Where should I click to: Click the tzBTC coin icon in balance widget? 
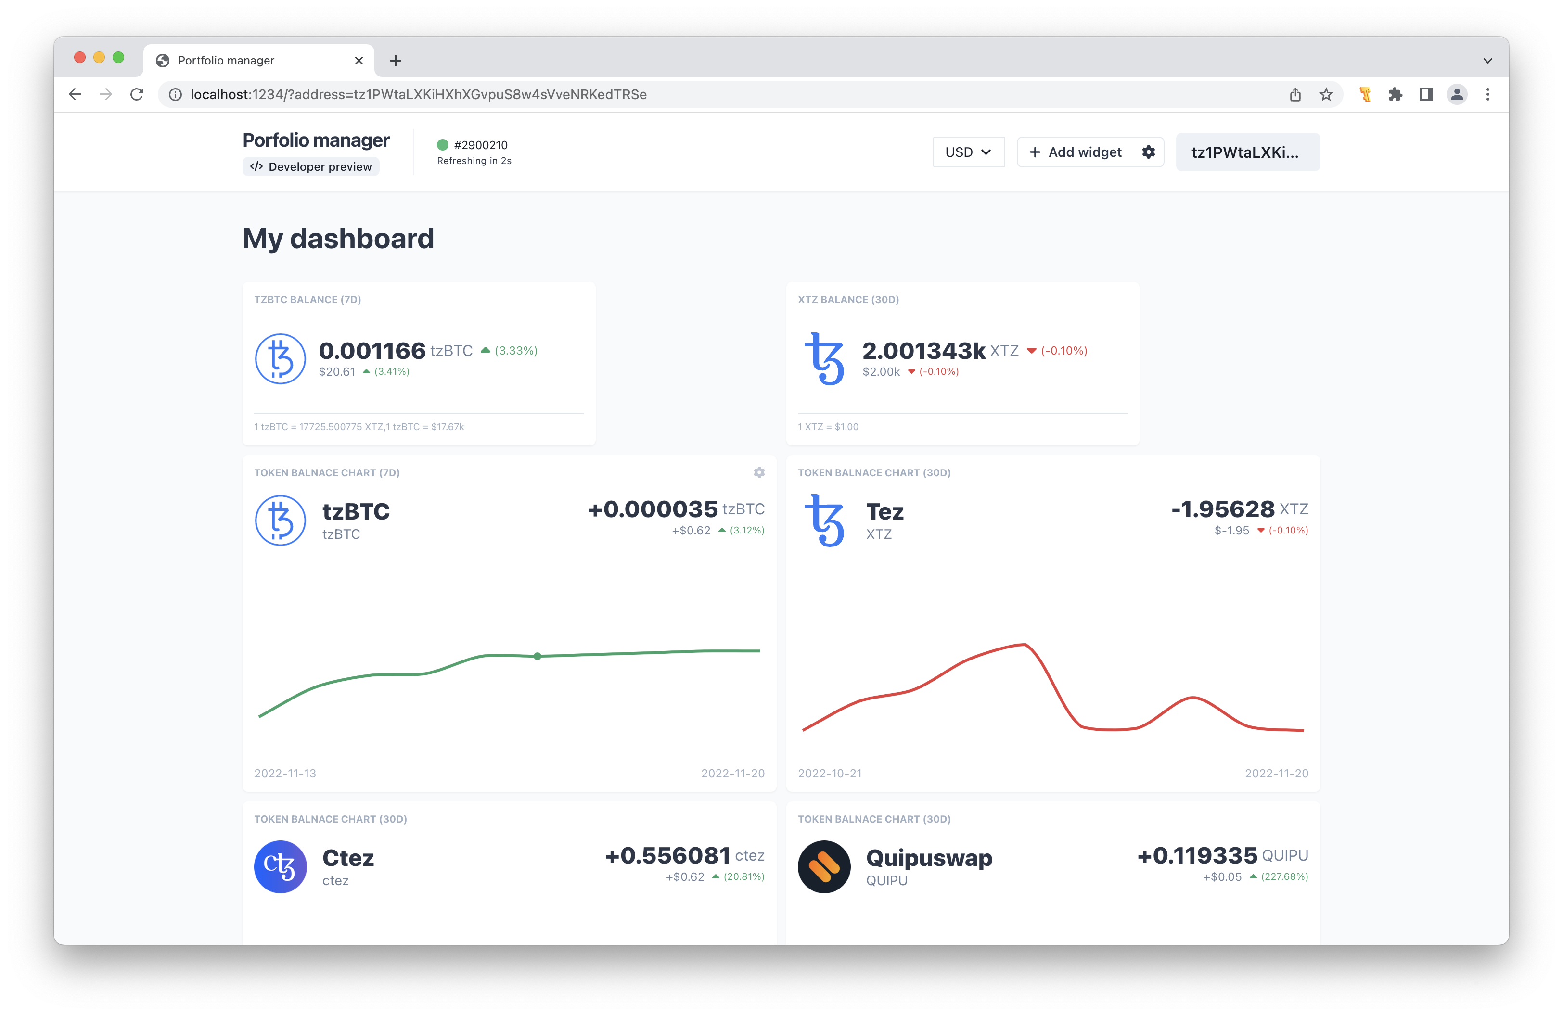[x=280, y=358]
